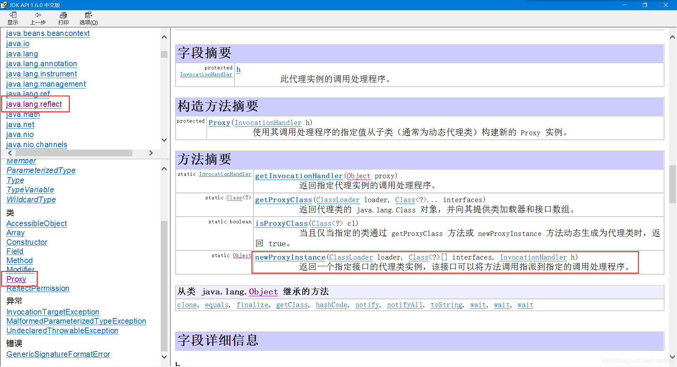Open ClassLoader link in getProxyClass row
Viewport: 677px width, 367px height.
pyautogui.click(x=338, y=200)
